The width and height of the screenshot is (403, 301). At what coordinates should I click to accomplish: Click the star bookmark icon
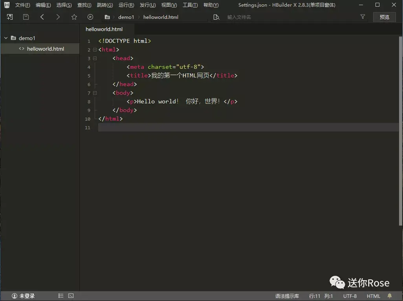pyautogui.click(x=74, y=17)
